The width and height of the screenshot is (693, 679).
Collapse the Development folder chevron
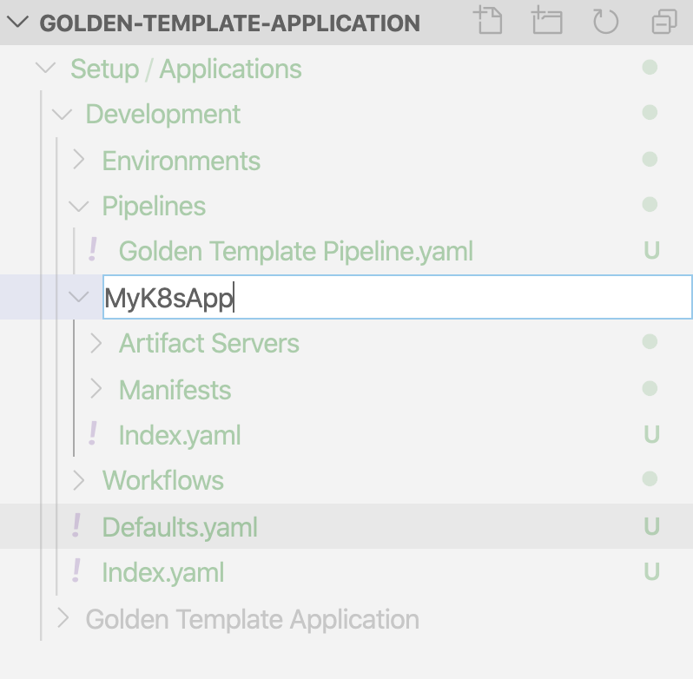pyautogui.click(x=62, y=115)
